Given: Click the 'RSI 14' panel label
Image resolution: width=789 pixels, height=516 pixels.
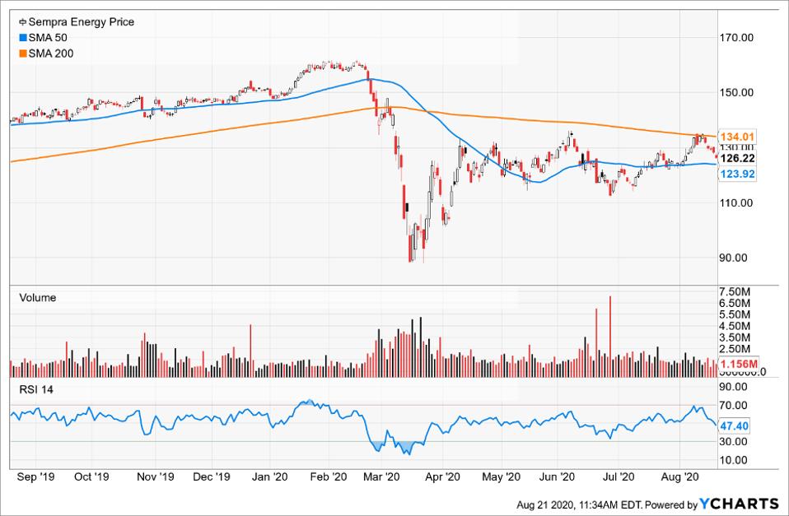Looking at the screenshot, I should click(35, 390).
